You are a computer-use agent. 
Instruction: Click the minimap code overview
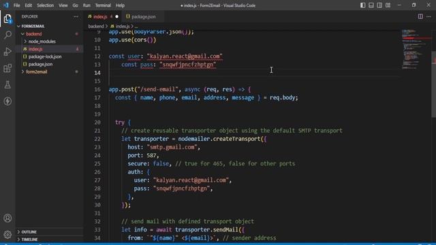(416, 49)
